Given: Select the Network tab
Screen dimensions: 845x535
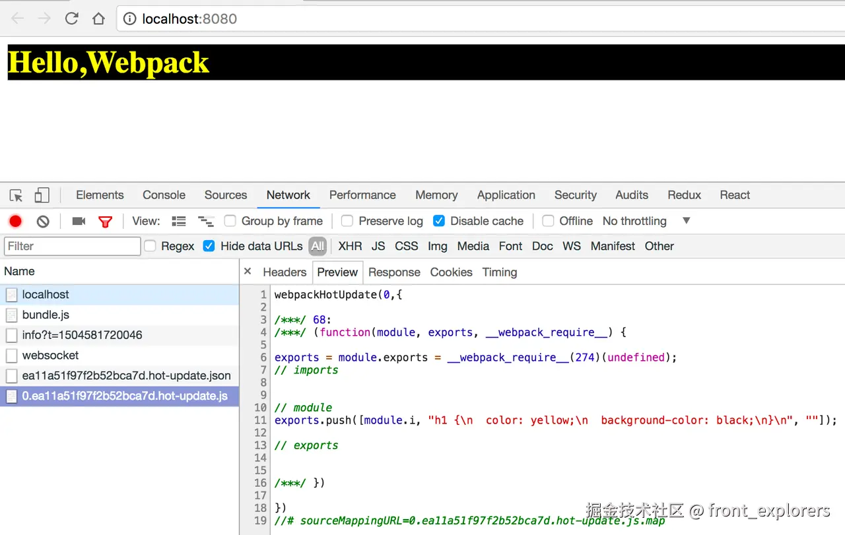Looking at the screenshot, I should [x=288, y=195].
